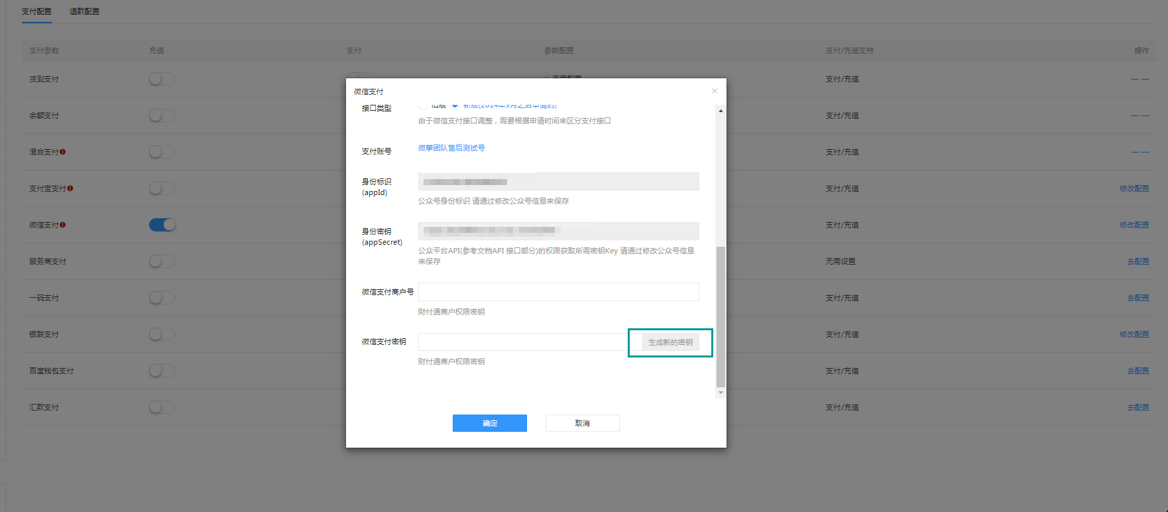Click the 身份密钥 (appSecret) field
Screen dimensions: 1168x512
[559, 231]
